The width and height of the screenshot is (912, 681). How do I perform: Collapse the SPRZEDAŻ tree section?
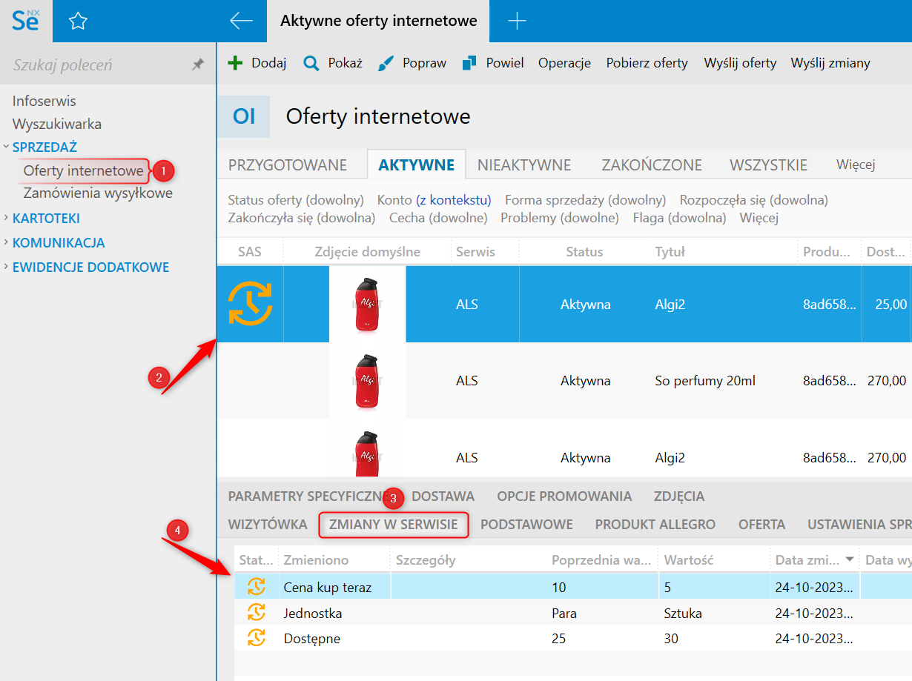[x=6, y=147]
